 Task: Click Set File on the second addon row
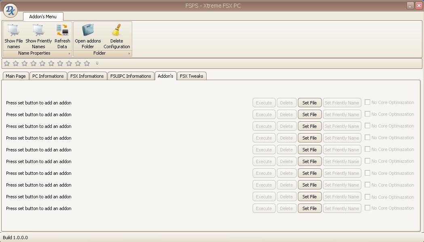tap(310, 115)
